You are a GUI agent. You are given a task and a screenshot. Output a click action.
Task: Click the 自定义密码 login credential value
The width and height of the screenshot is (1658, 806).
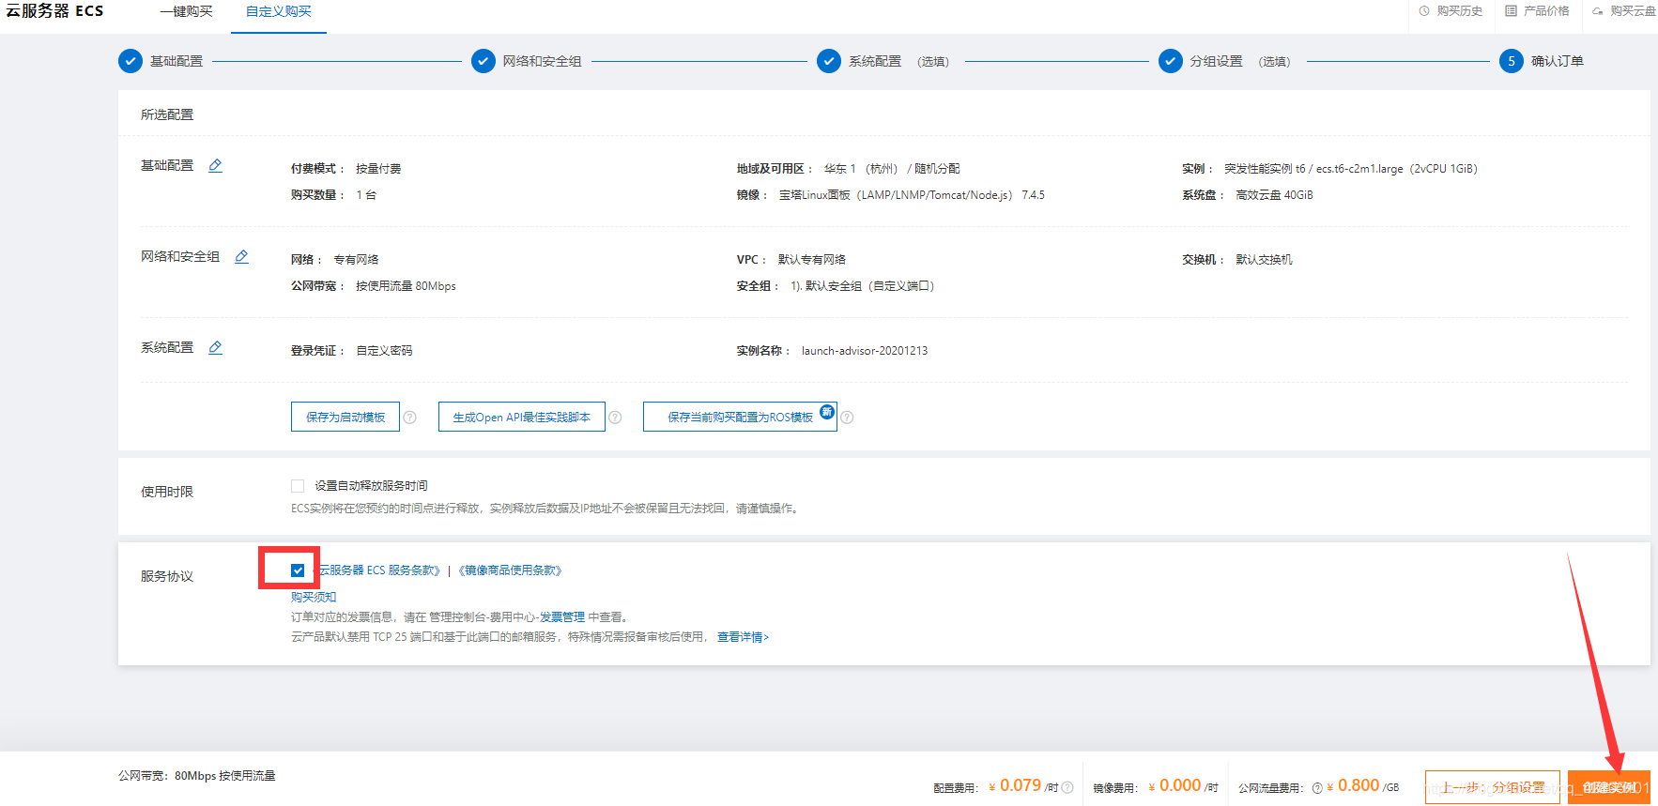tap(384, 351)
